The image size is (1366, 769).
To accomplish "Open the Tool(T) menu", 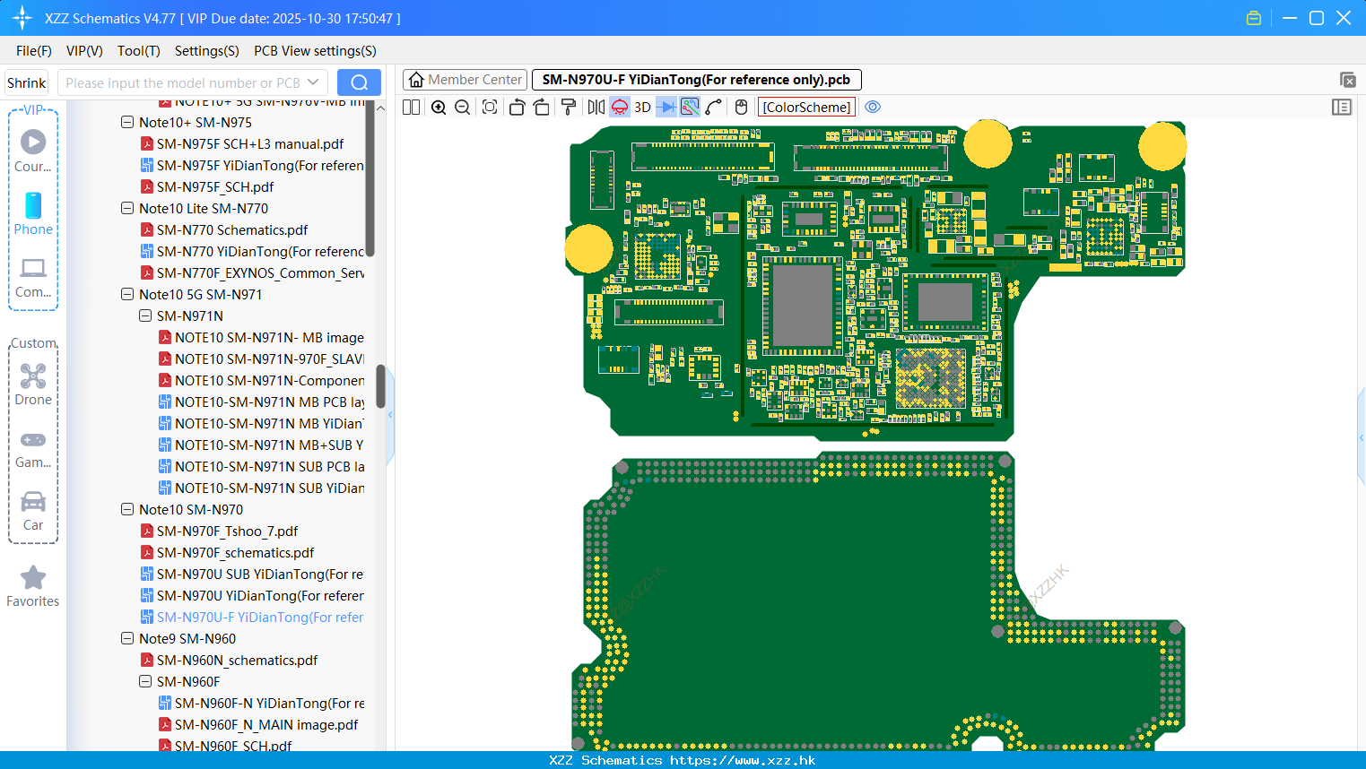I will tap(139, 51).
